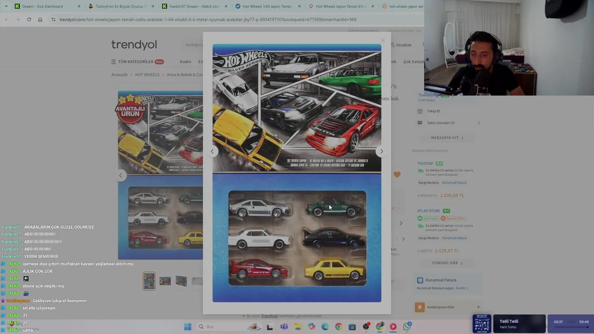594x334 pixels.
Task: Open Microsoft Teams from taskbar
Action: (x=284, y=327)
